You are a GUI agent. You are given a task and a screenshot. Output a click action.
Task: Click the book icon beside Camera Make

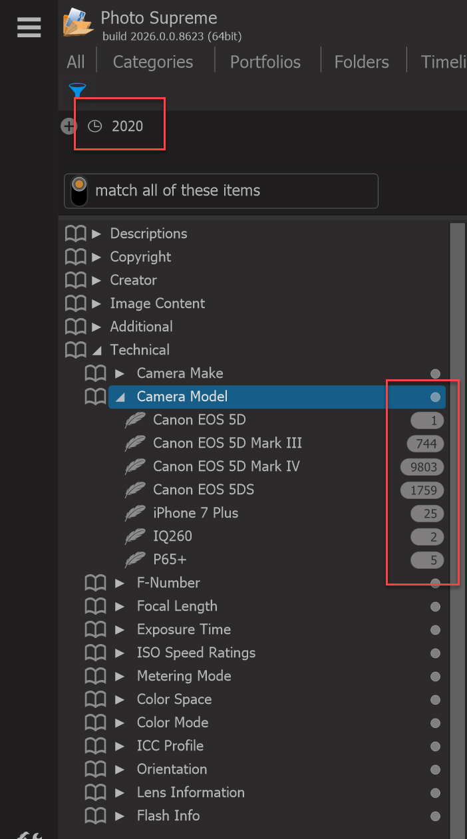tap(96, 373)
